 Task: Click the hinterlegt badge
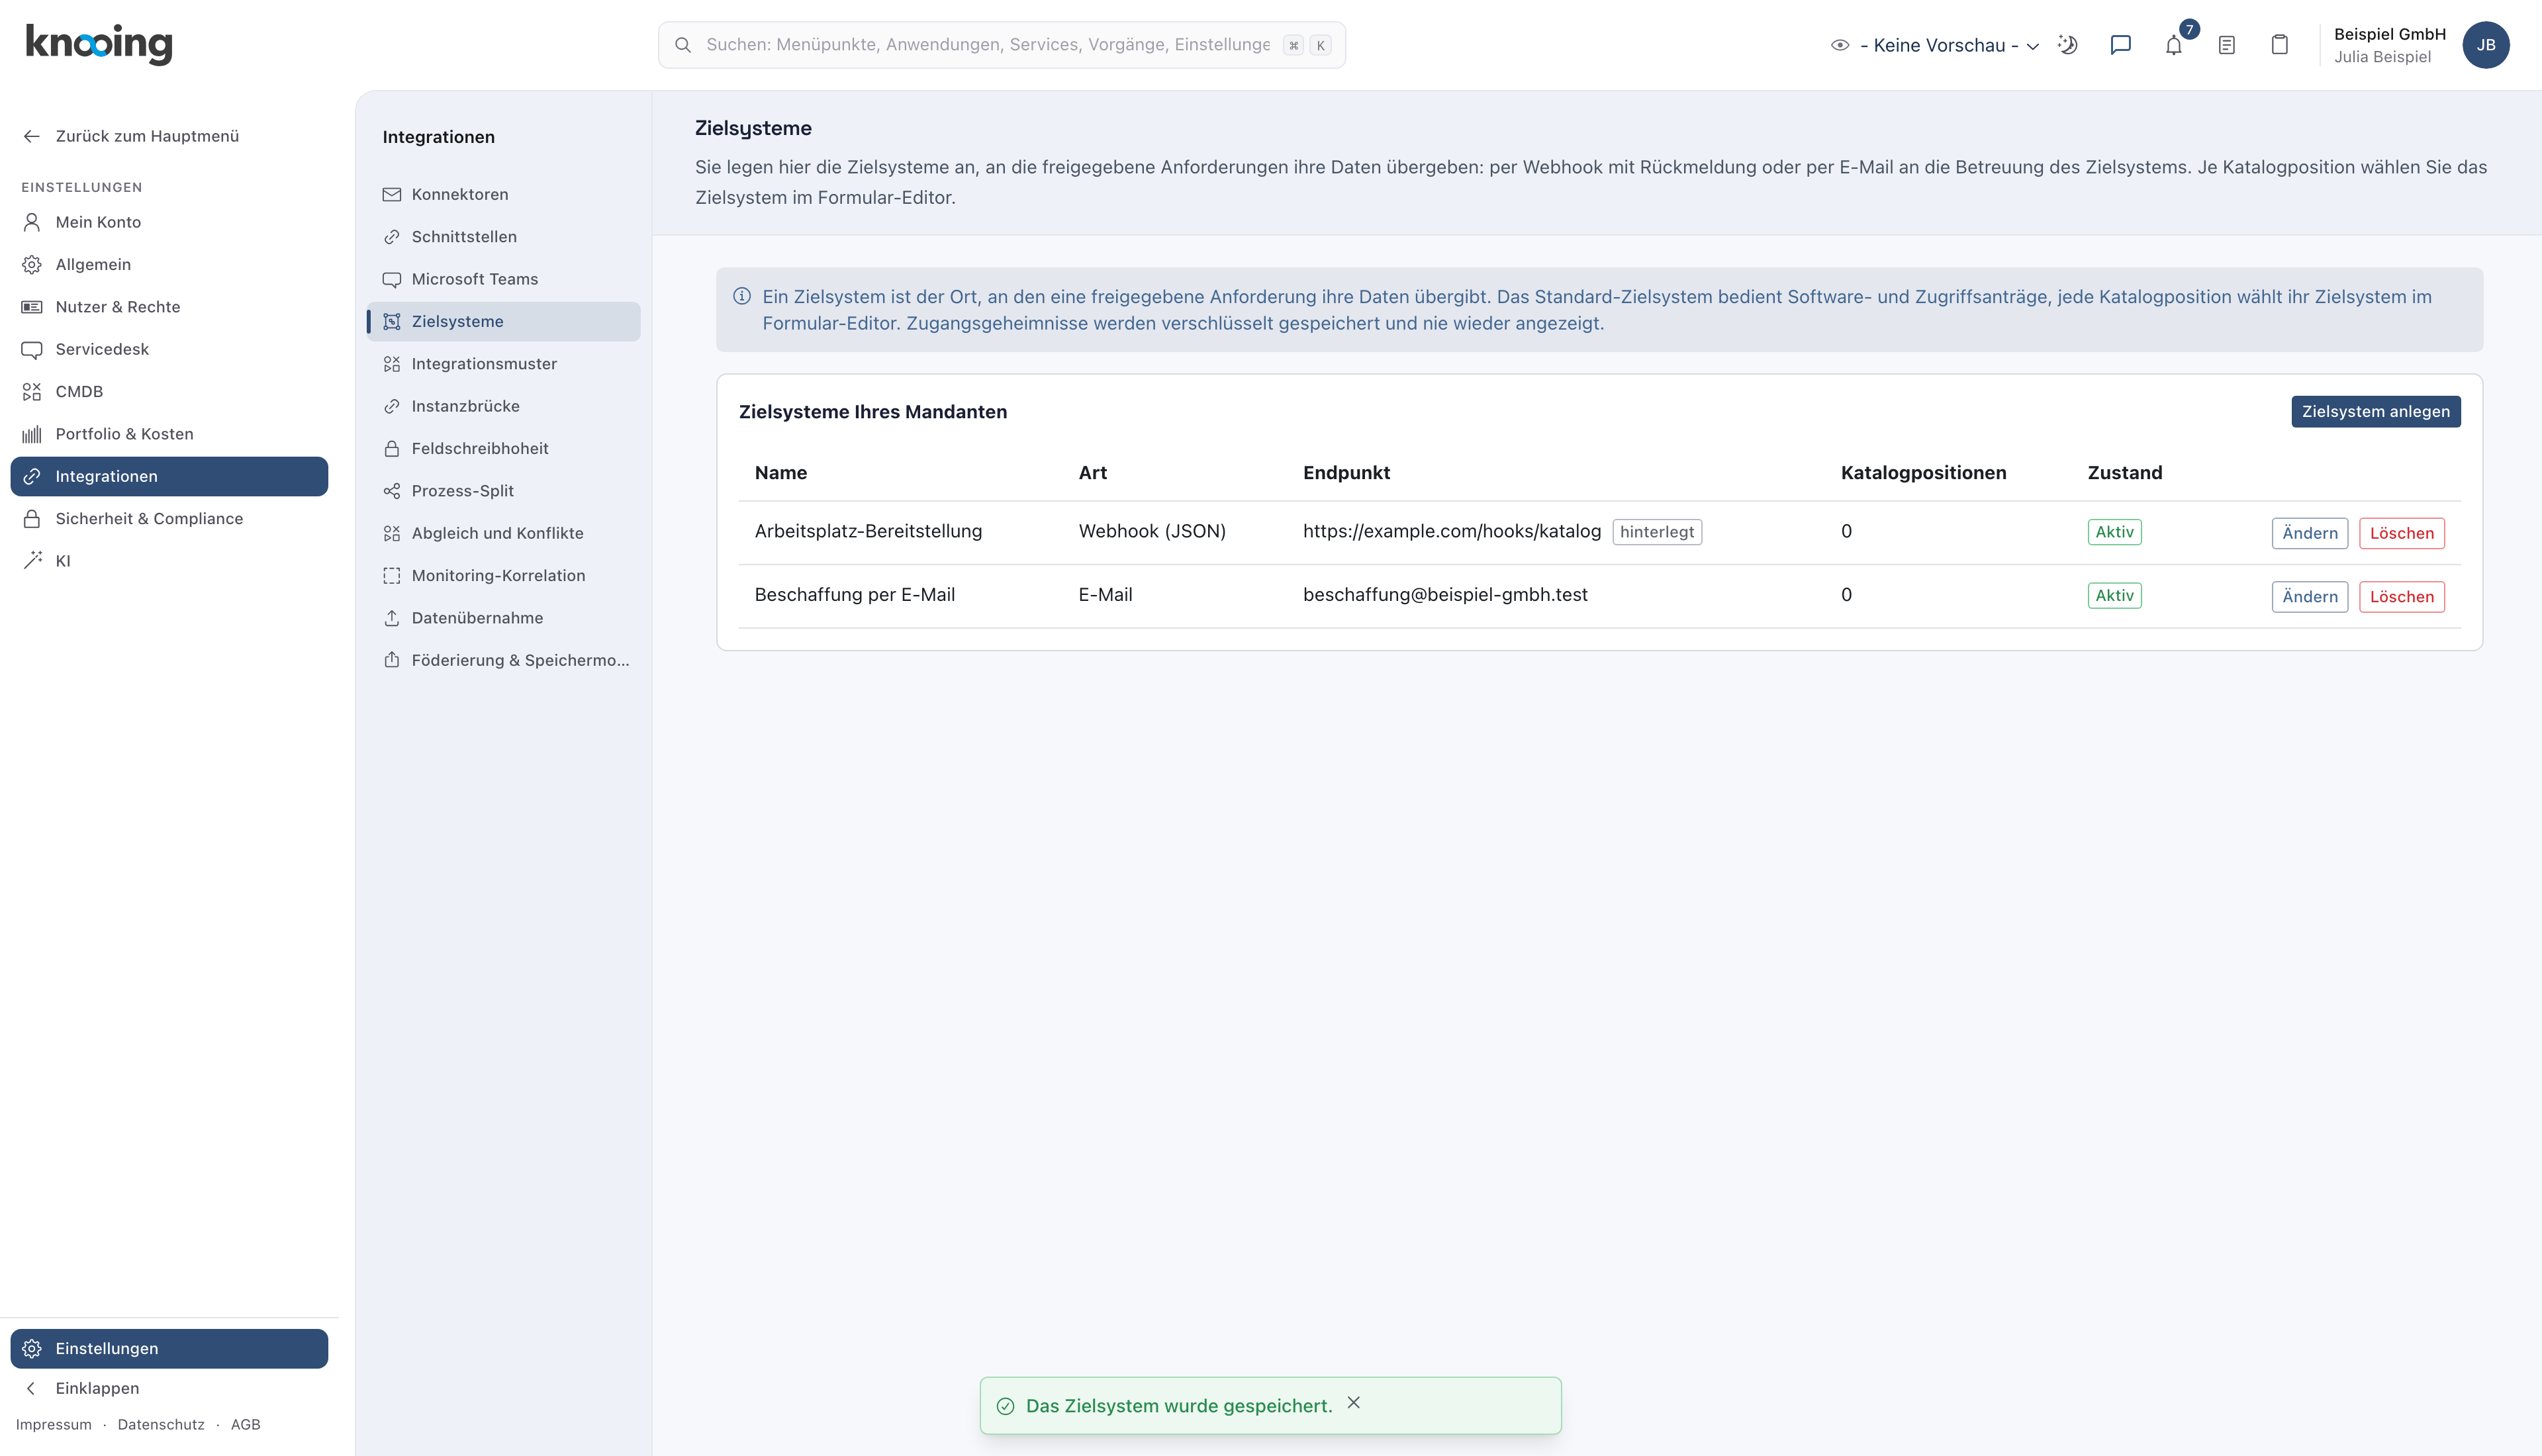click(1657, 532)
